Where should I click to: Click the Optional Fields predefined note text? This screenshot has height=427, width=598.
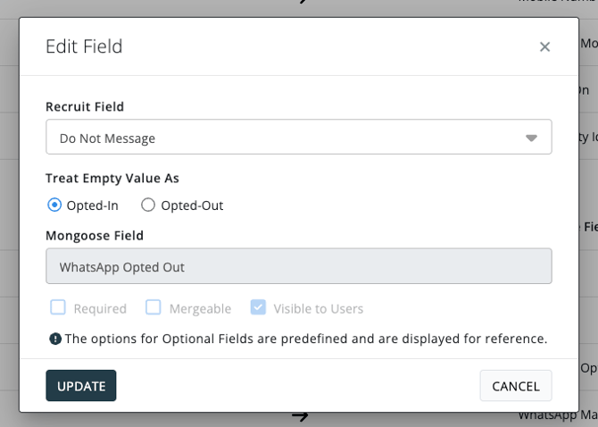(x=305, y=339)
